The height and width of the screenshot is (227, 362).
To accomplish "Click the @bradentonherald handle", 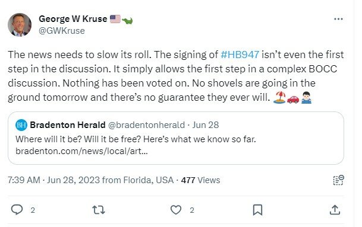I will click(x=146, y=125).
